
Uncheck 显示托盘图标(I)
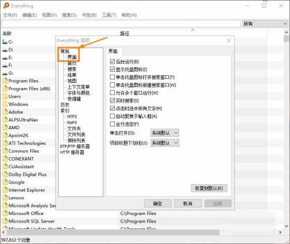pos(113,70)
